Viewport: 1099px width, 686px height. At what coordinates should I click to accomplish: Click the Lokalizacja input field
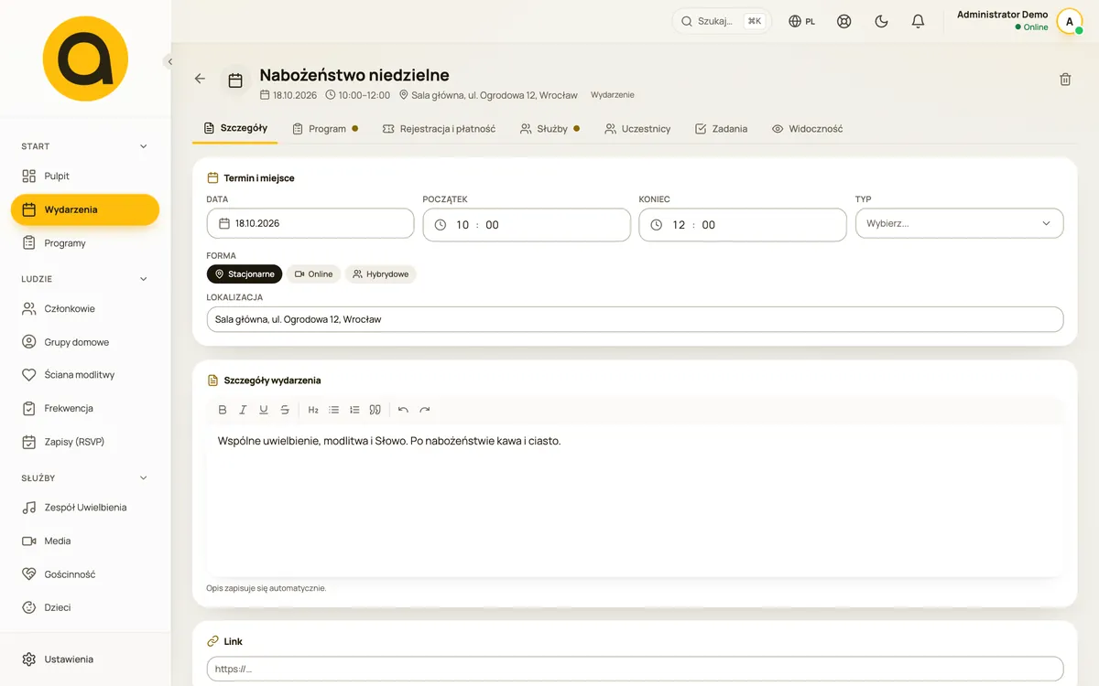[635, 319]
